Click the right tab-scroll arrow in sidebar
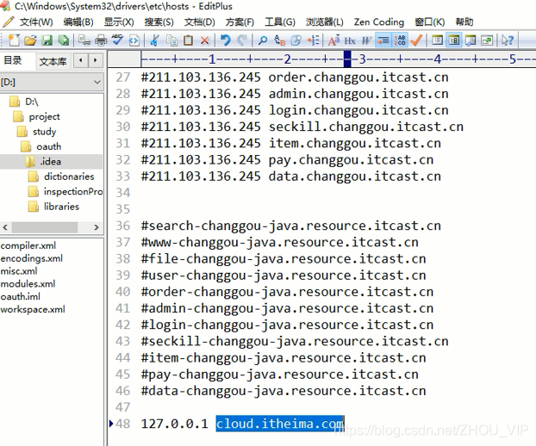This screenshot has width=536, height=446. 96,60
